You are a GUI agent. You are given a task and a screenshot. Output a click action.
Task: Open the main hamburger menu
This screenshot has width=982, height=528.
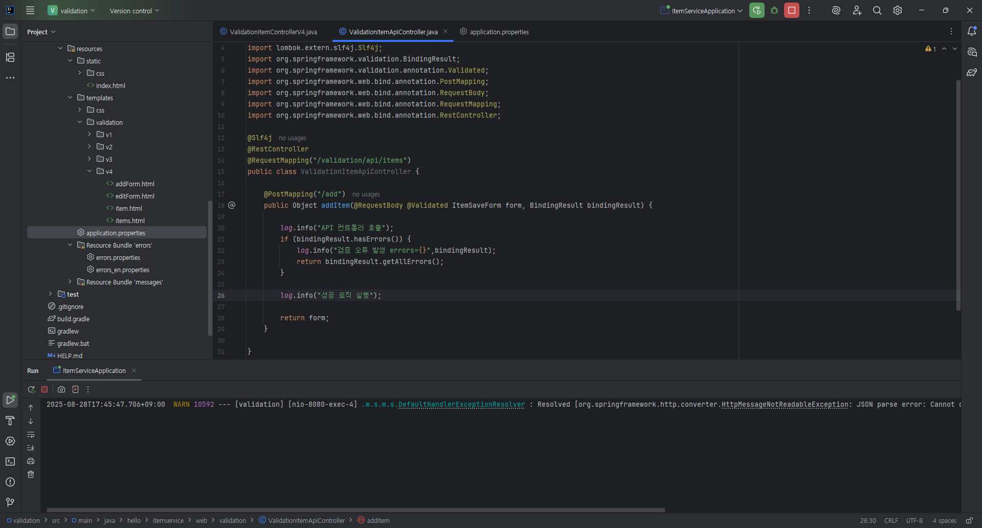tap(30, 10)
